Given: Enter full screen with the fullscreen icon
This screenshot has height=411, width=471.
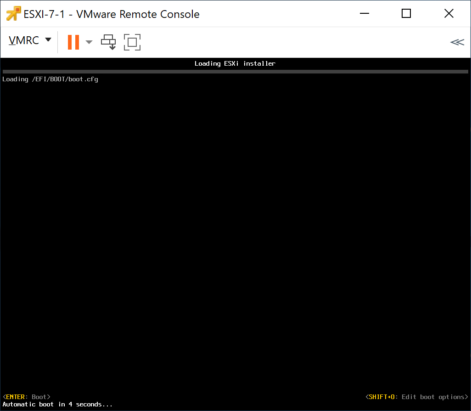Looking at the screenshot, I should pos(132,42).
